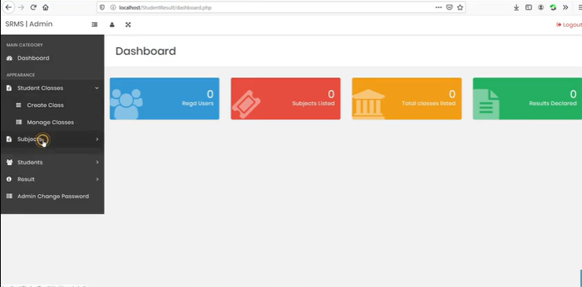Select Create Class in the sidebar

(x=53, y=105)
